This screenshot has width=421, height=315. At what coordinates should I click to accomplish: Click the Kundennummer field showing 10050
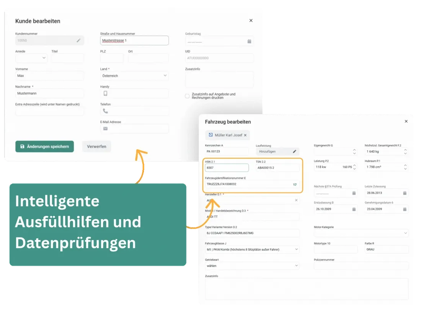pos(49,40)
